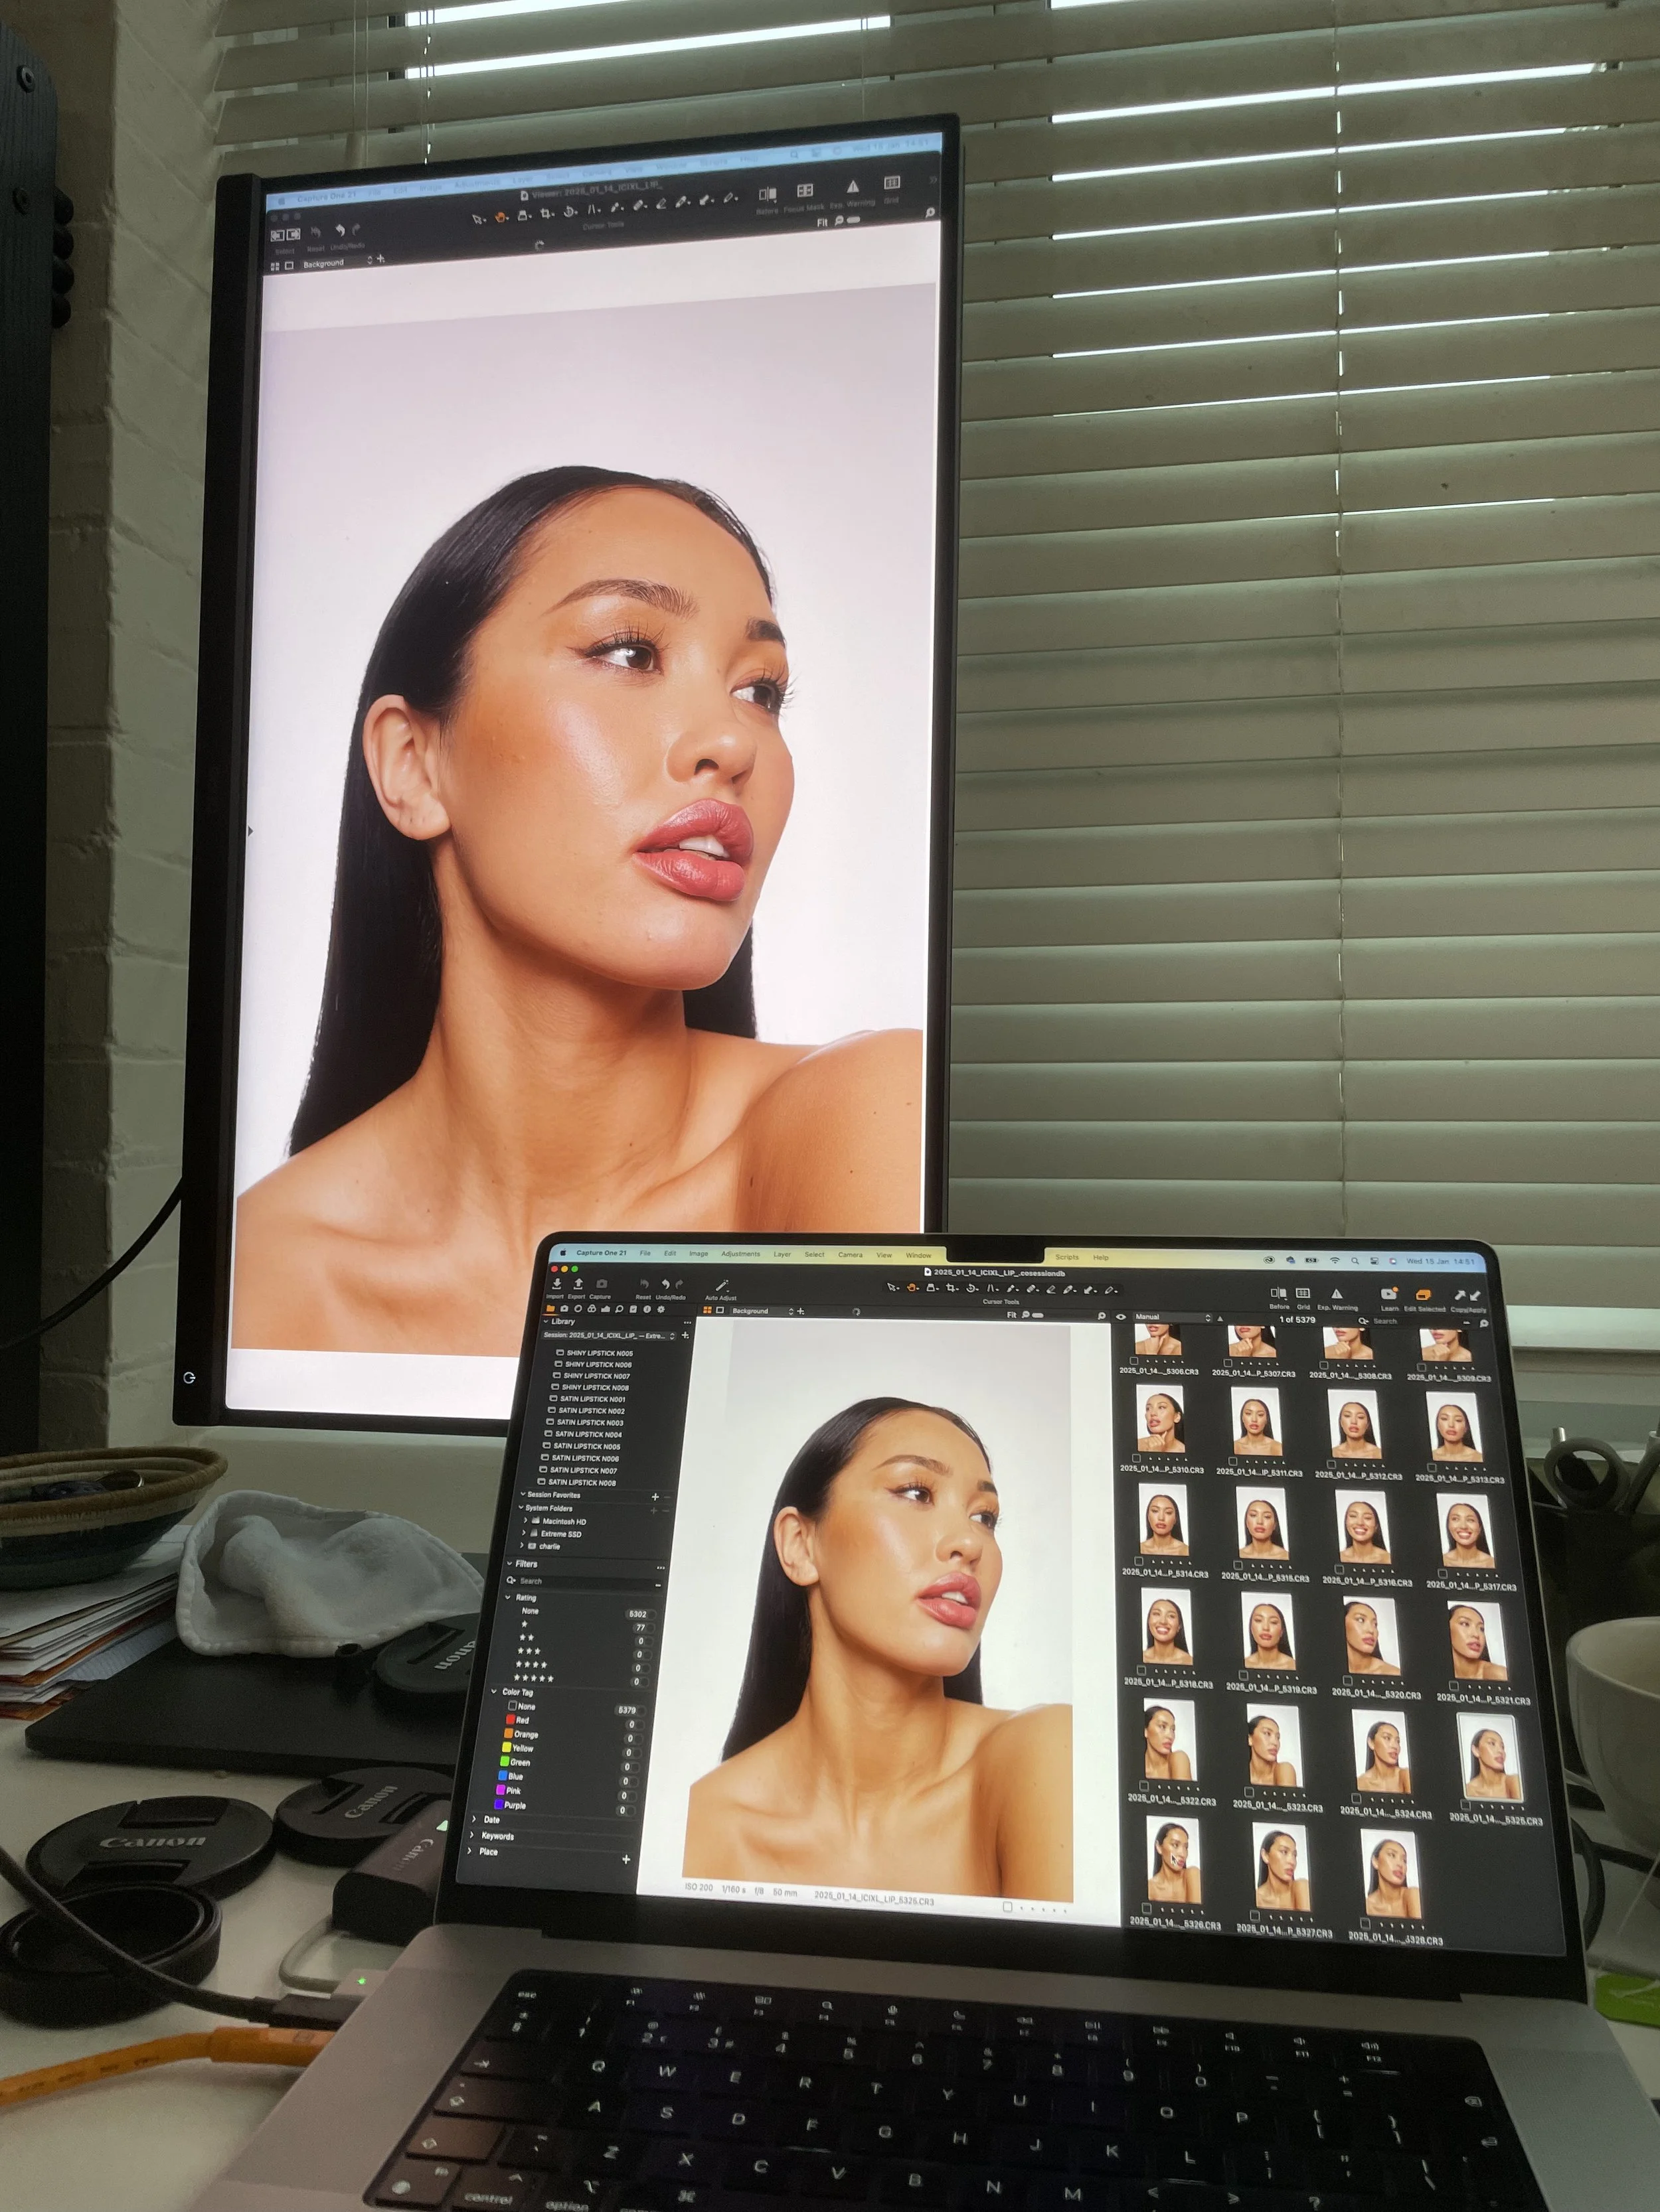The height and width of the screenshot is (2212, 1660).
Task: Open the Session selector dropdown in Library
Action: (x=610, y=1335)
